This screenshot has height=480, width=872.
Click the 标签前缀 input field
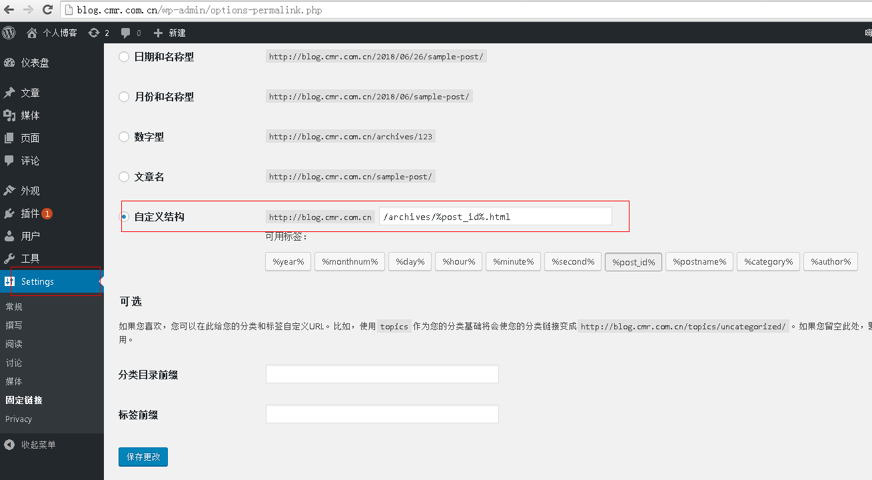click(382, 414)
